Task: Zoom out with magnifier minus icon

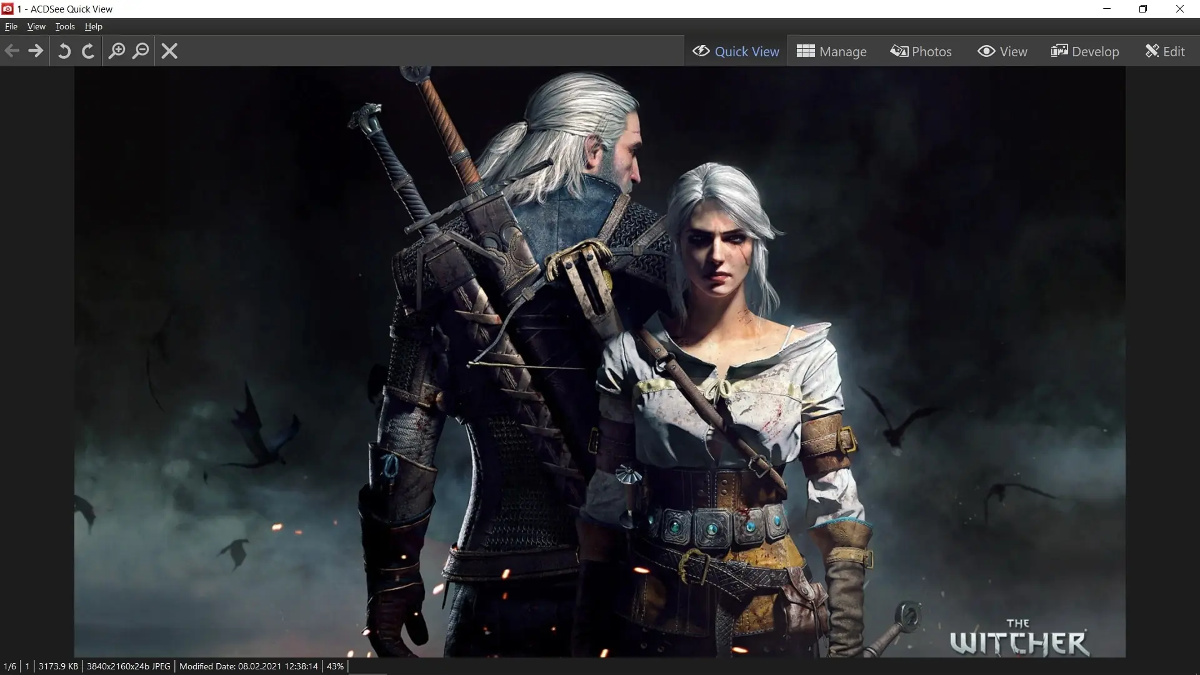Action: tap(141, 51)
